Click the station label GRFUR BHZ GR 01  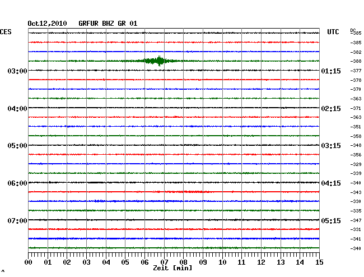[108, 24]
